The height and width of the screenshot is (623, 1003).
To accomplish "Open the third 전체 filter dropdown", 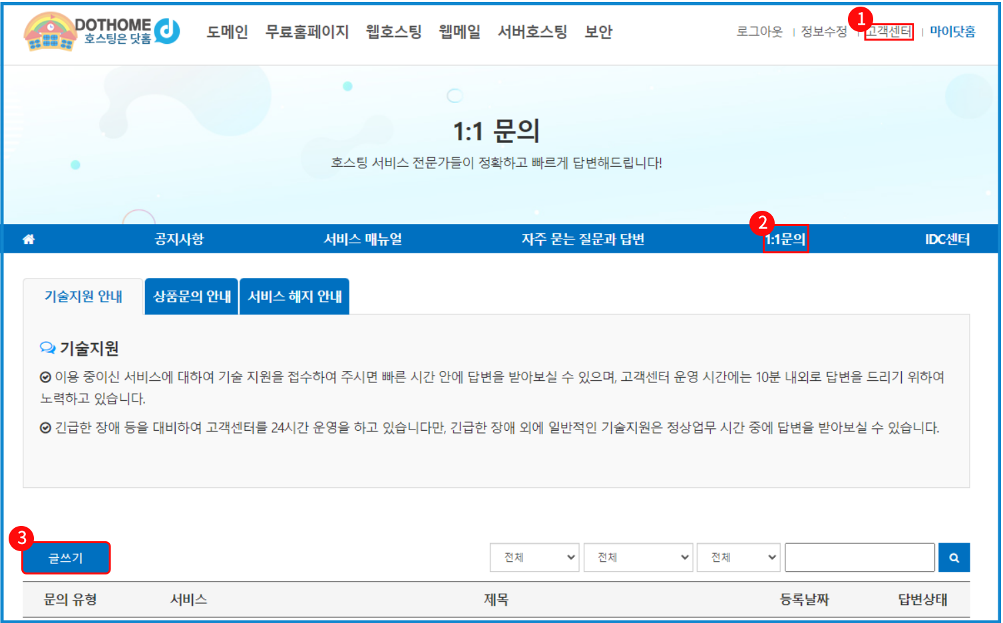I will (737, 558).
